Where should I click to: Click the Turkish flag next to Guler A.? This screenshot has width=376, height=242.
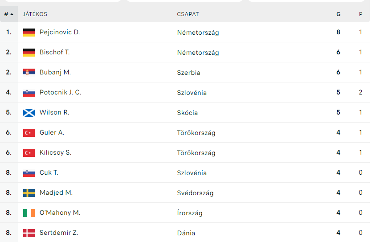tap(29, 133)
